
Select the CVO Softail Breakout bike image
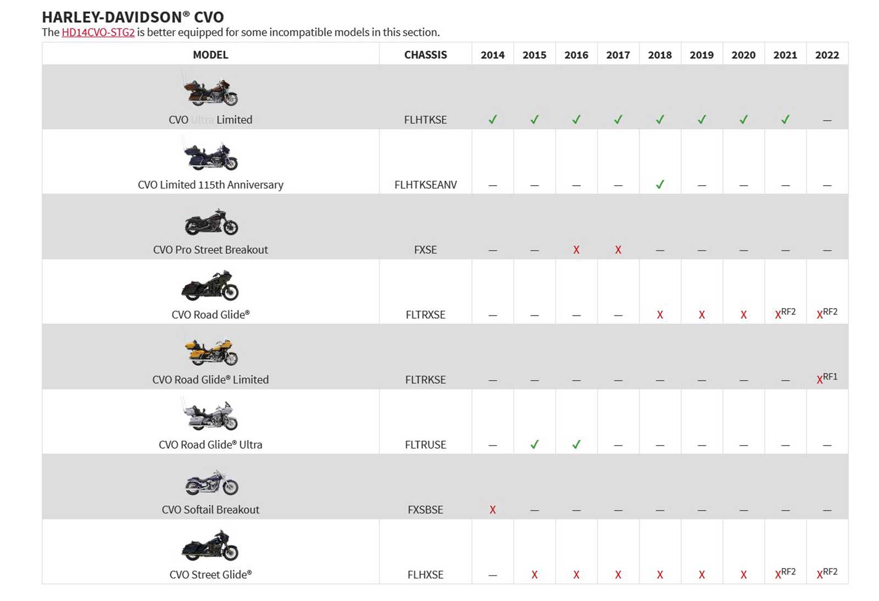click(212, 482)
